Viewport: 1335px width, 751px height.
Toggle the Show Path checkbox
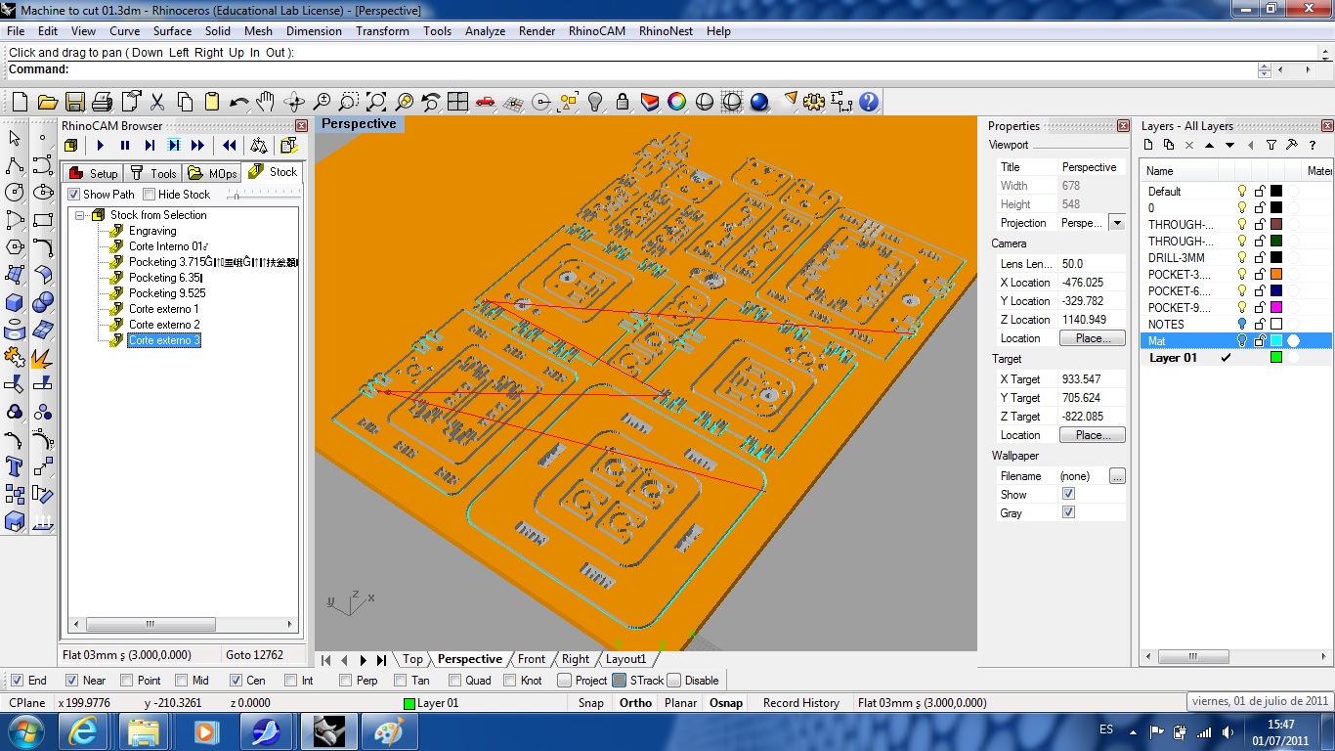[73, 195]
